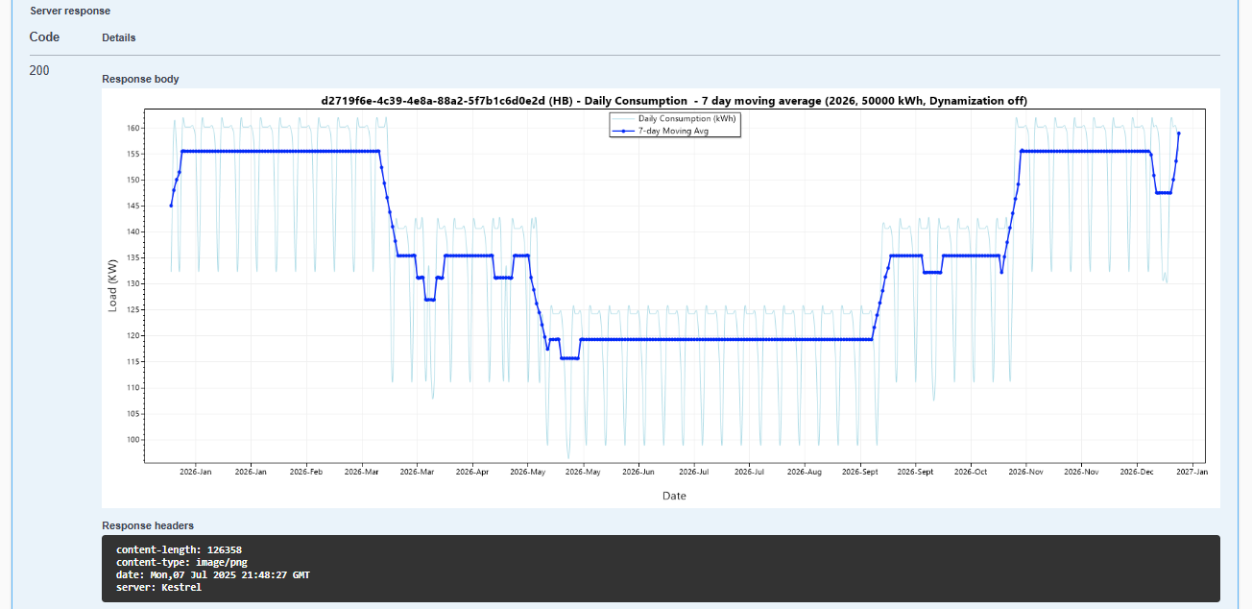Click the last moving average data point
This screenshot has height=609, width=1252.
point(1179,134)
